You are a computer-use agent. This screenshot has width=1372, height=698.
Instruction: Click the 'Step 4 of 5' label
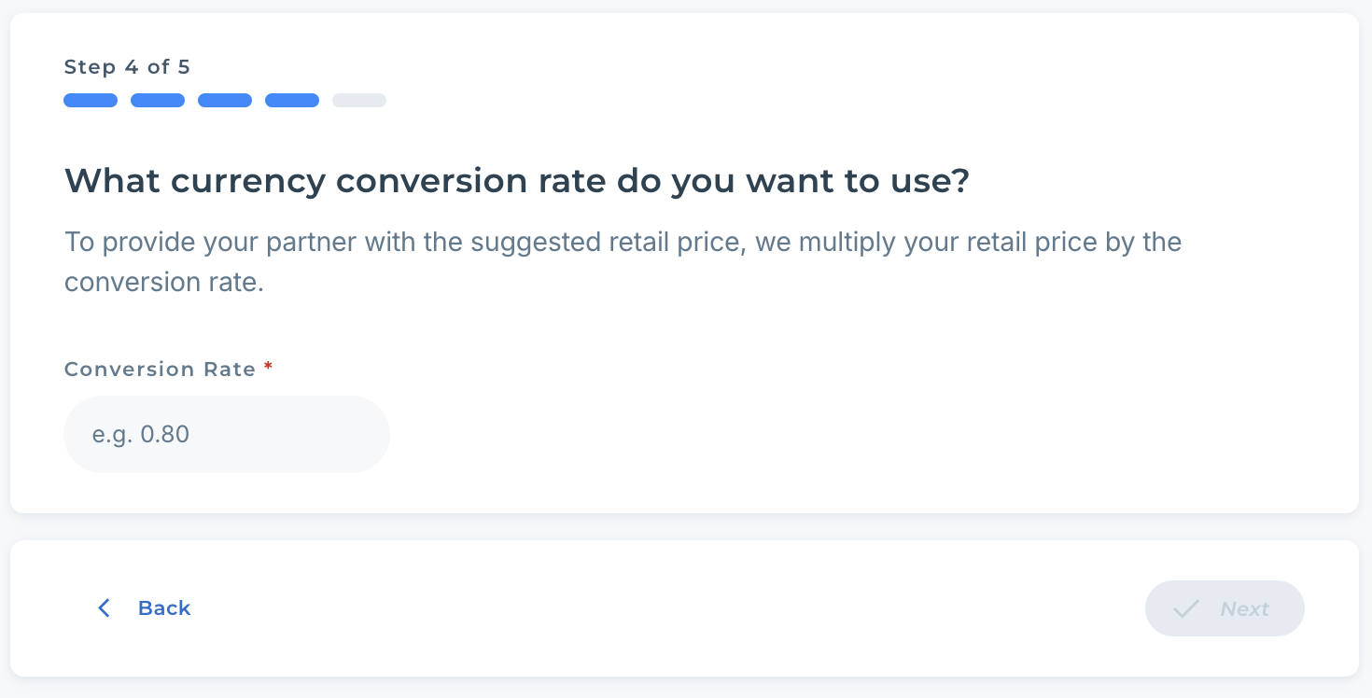127,67
